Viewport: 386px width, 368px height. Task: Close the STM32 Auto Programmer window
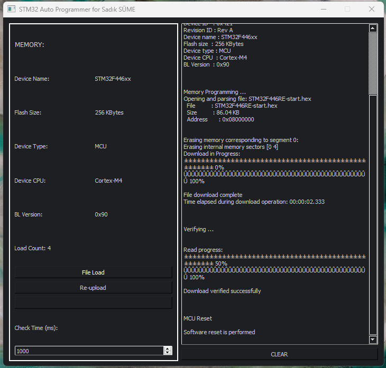coord(372,9)
